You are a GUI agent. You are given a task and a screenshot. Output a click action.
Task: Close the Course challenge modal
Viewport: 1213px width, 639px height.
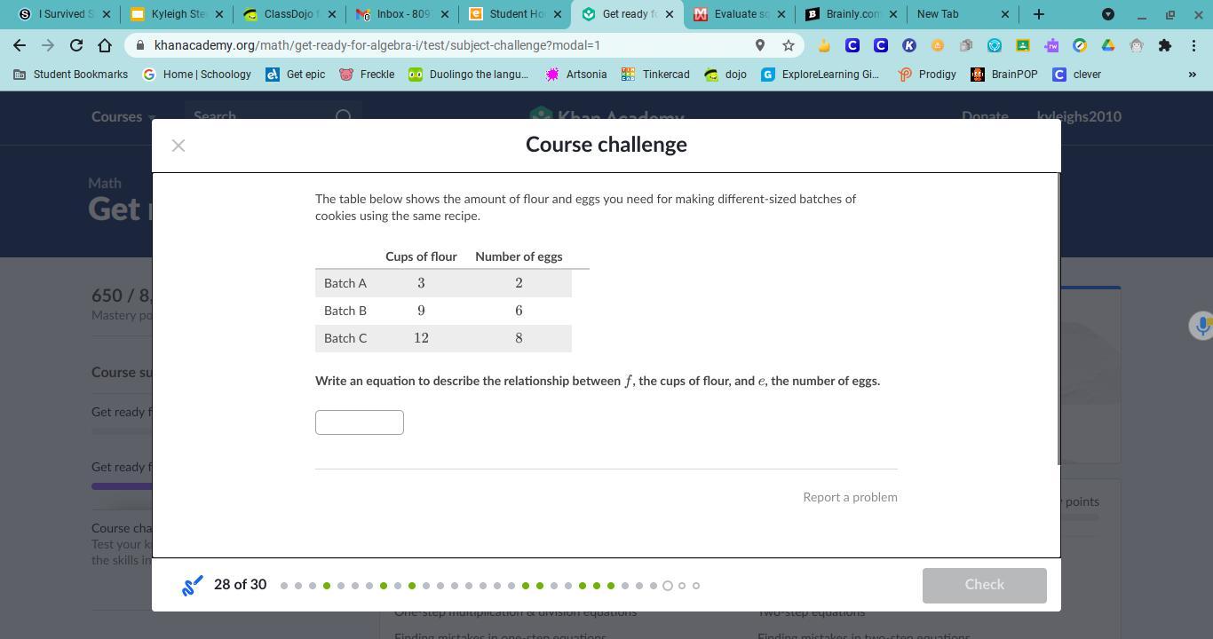178,146
